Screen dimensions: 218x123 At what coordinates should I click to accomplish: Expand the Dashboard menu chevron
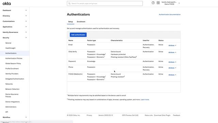click(x=26, y=10)
